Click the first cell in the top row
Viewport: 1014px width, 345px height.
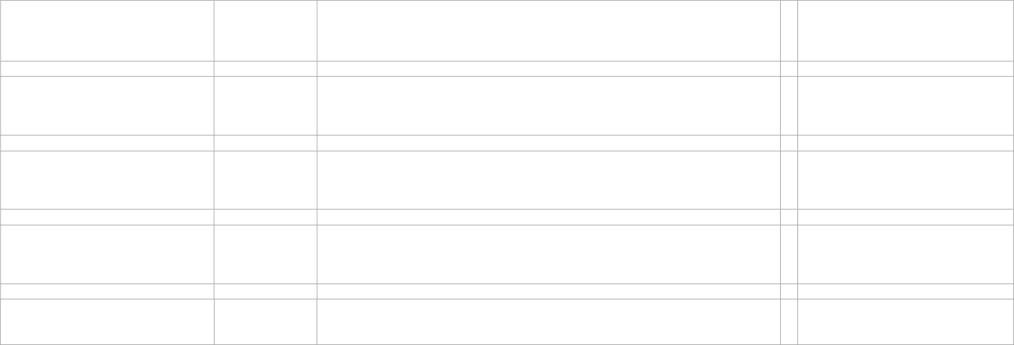pyautogui.click(x=107, y=30)
